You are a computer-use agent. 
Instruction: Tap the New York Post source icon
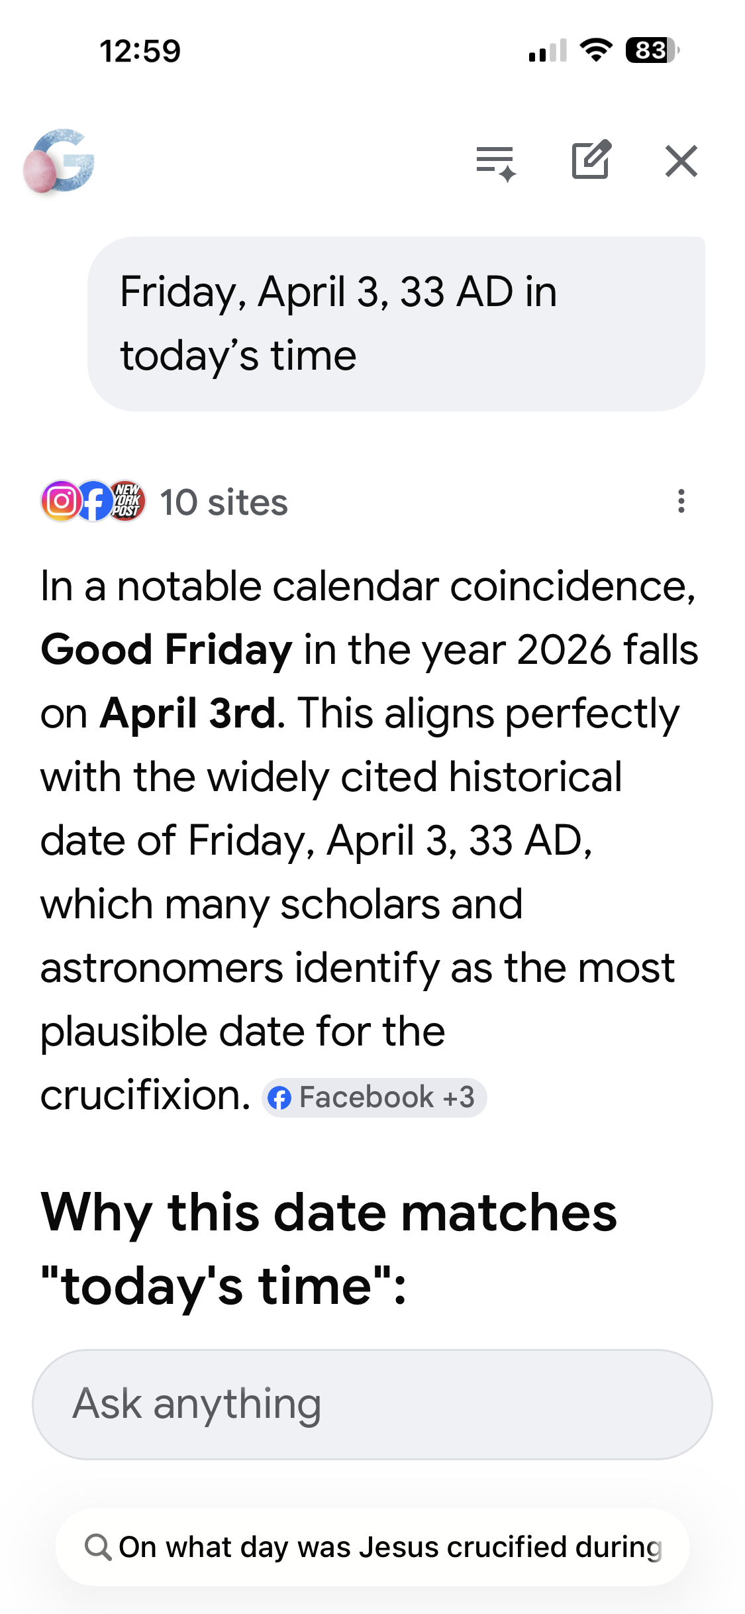pyautogui.click(x=126, y=501)
